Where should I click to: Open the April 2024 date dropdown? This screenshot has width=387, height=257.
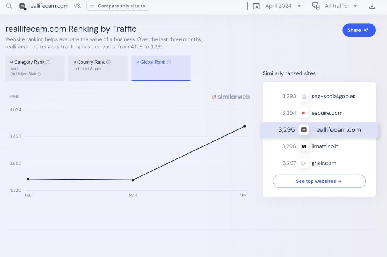click(x=283, y=6)
